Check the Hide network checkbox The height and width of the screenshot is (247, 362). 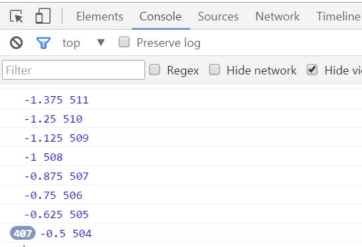(214, 70)
